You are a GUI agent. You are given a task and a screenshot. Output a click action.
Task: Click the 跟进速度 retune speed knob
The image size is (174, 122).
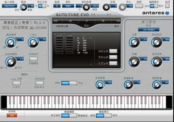[x=11, y=42]
